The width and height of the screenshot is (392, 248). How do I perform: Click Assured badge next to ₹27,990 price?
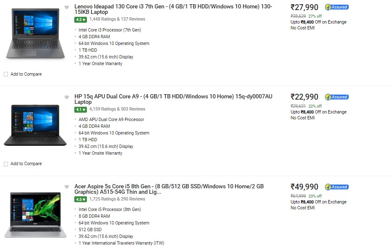pos(337,7)
